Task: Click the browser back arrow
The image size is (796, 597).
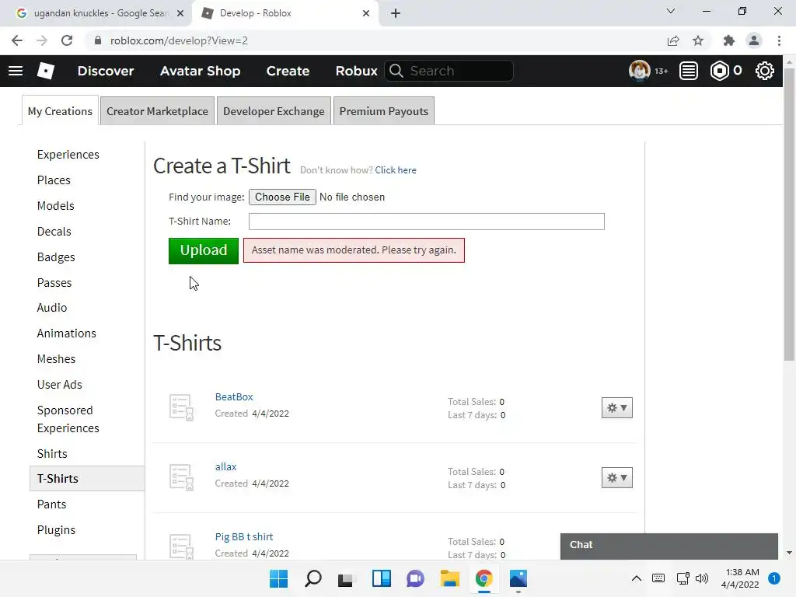Action: [17, 40]
